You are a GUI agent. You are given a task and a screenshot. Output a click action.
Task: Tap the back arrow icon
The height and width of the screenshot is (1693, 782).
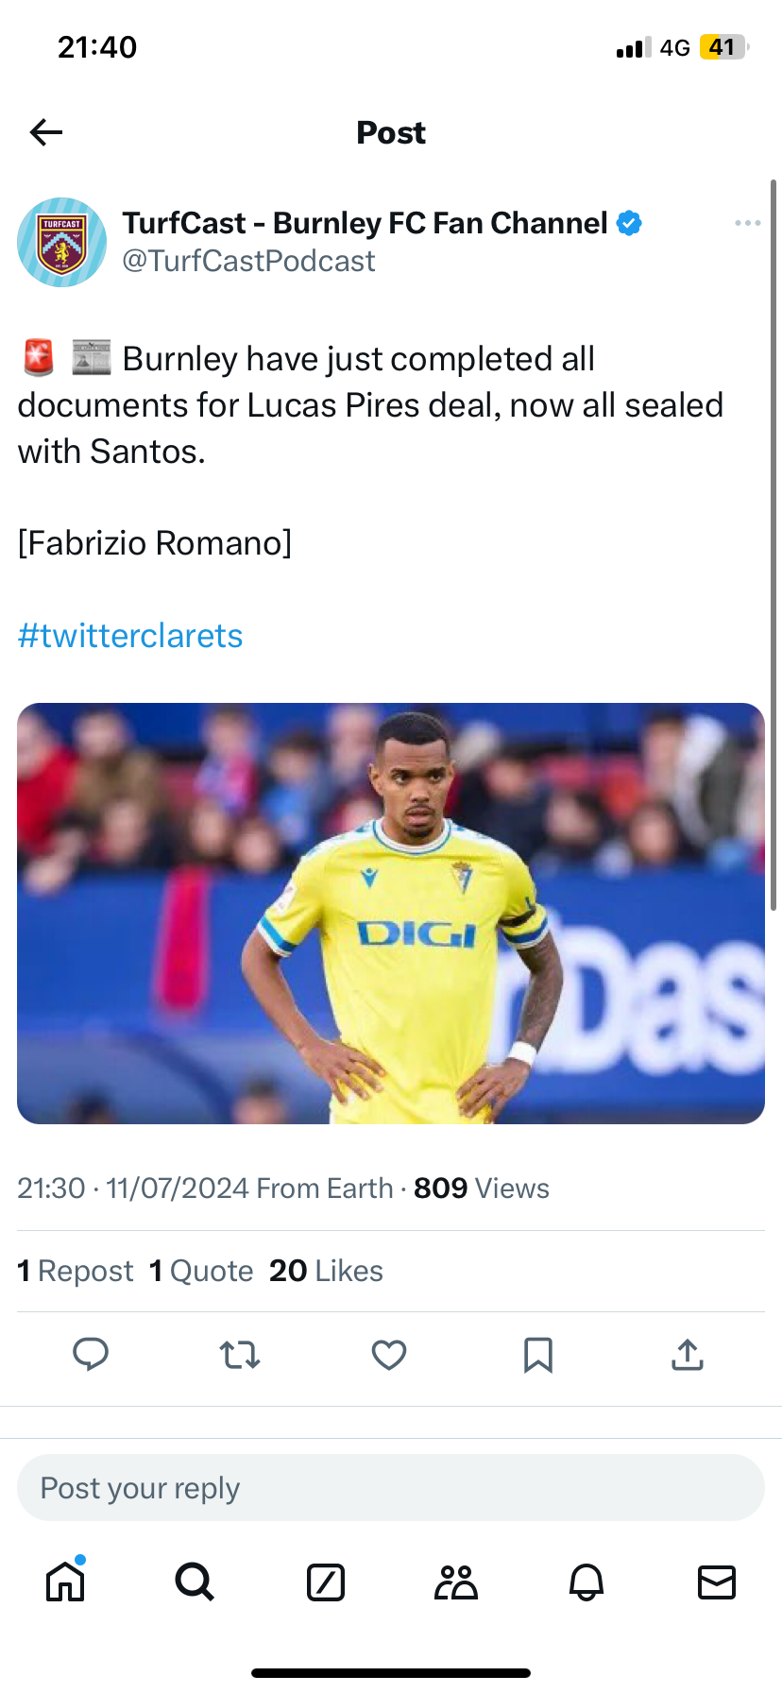point(46,132)
